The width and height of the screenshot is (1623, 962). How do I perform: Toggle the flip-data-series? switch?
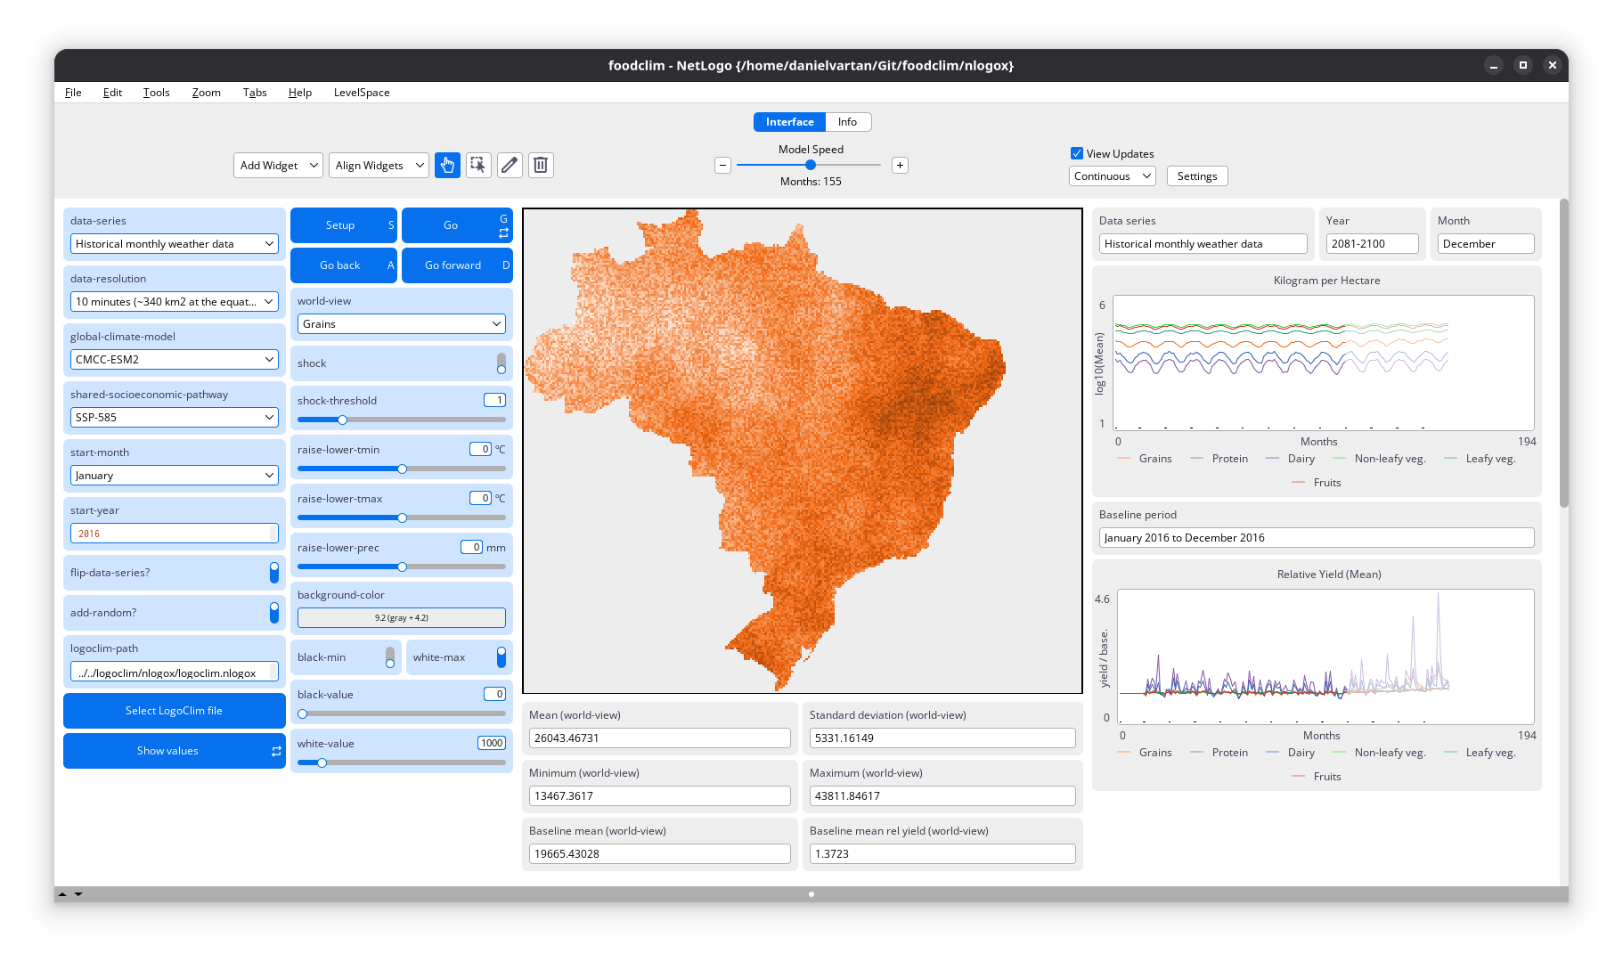(x=273, y=573)
